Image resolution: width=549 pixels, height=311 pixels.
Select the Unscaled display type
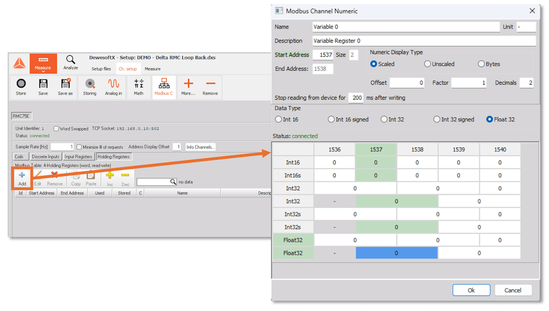point(427,64)
